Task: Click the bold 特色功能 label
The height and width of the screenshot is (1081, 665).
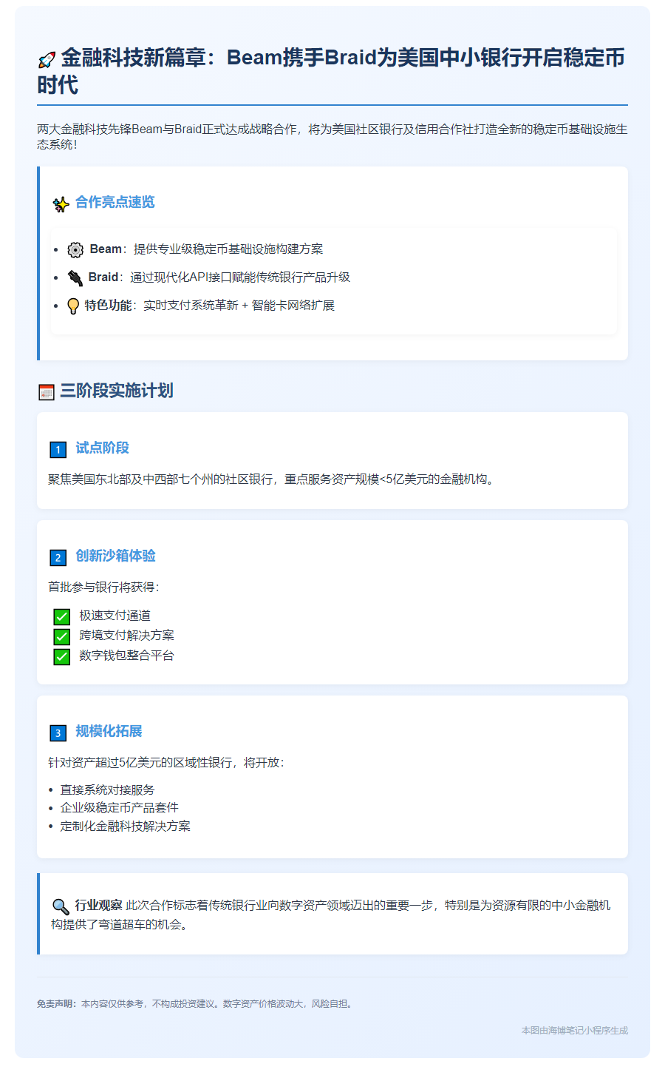Action: tap(108, 306)
